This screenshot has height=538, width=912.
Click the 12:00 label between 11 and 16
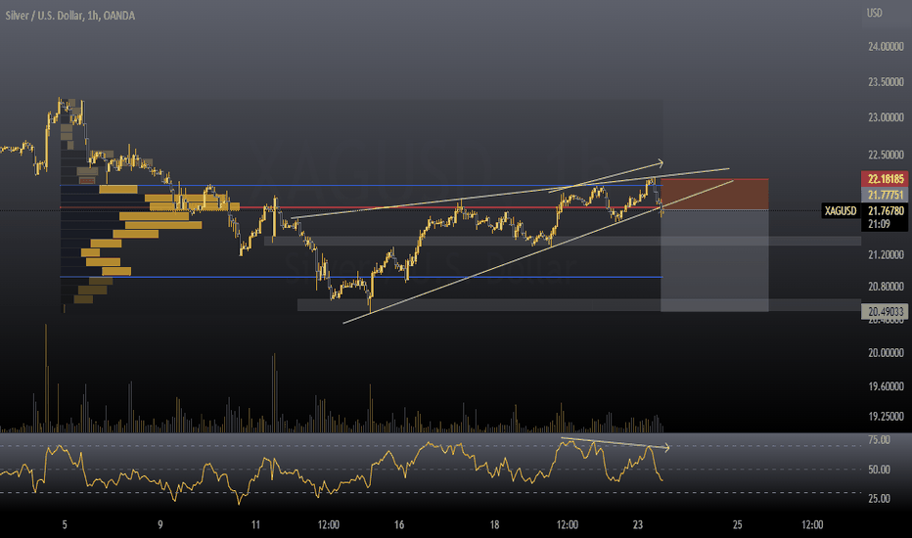[x=329, y=524]
